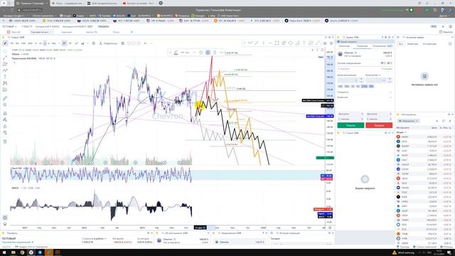
Task: Click the Stoch RSI indicator label
Action: [16, 169]
